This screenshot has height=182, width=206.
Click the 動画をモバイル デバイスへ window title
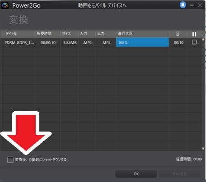click(x=102, y=5)
